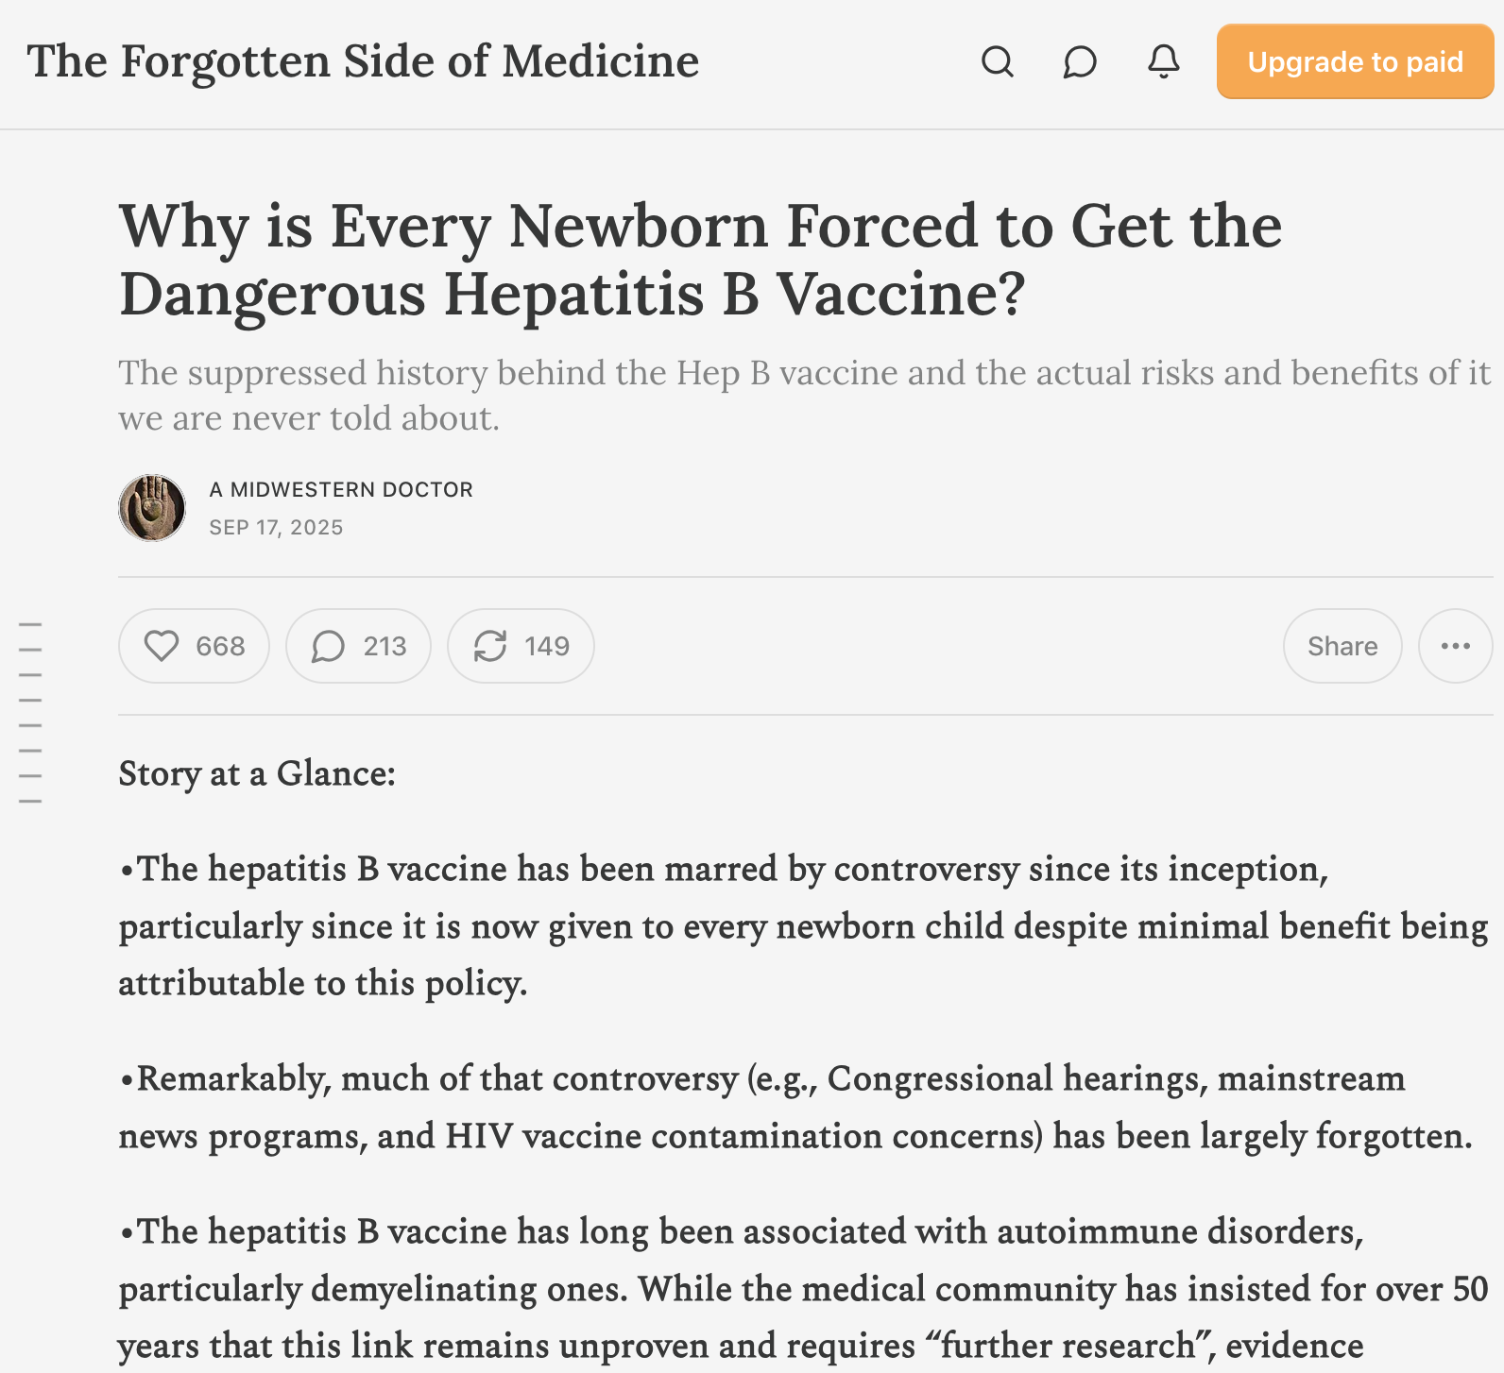Screen dimensions: 1504x1373
Task: Open the A Midwestern Doctor author profile
Action: 341,489
